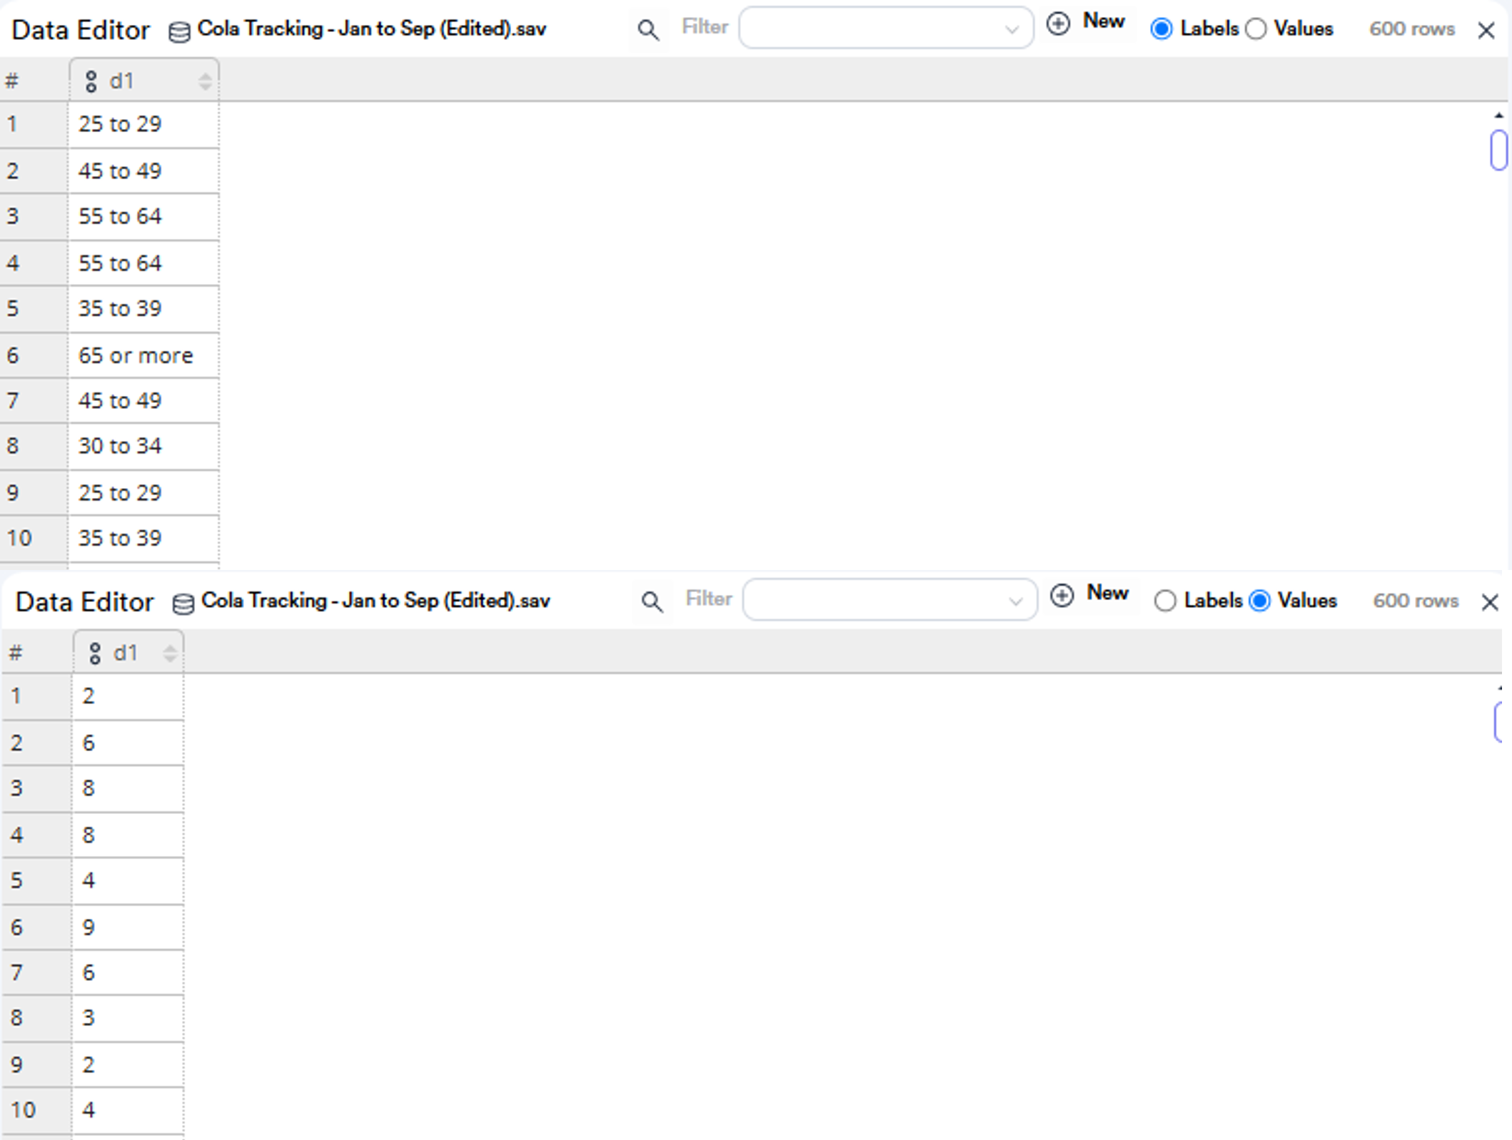
Task: Select cell '55 to 64' in row 3
Action: 143,216
